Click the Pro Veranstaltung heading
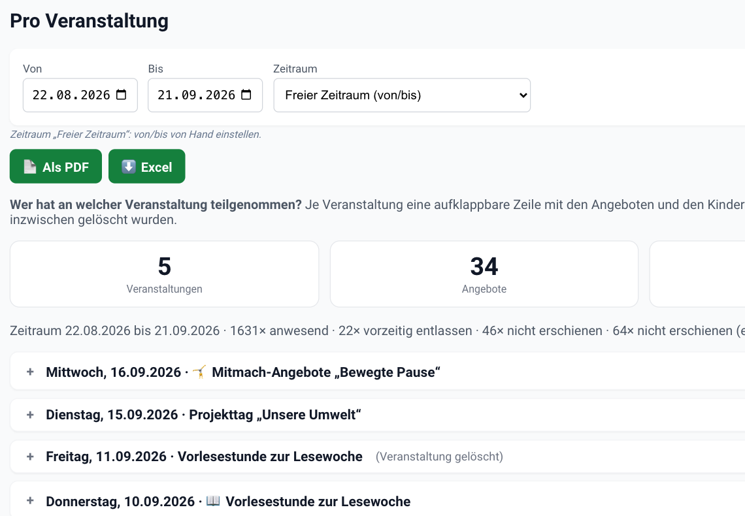This screenshot has height=516, width=745. (90, 21)
